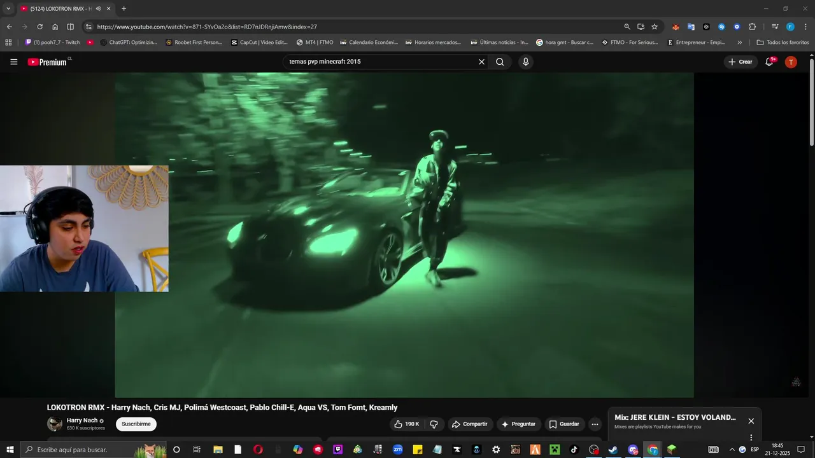Open the media control music-note button
The width and height of the screenshot is (815, 458).
coord(775,27)
